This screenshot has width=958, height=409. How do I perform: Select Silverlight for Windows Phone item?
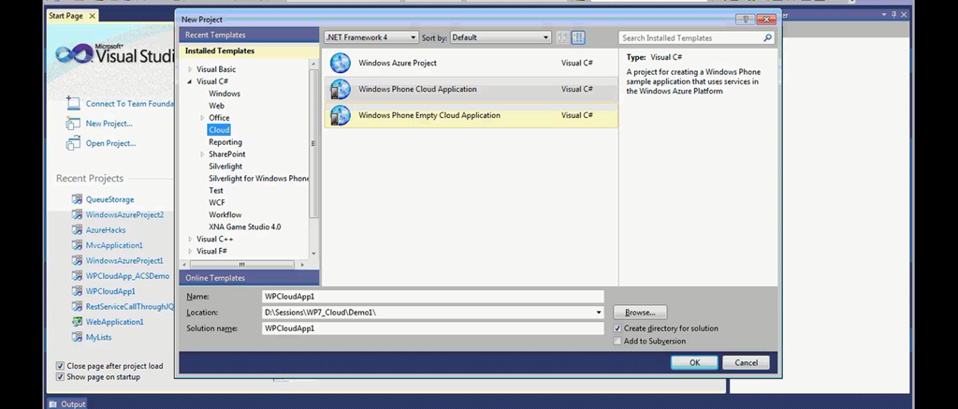[258, 179]
